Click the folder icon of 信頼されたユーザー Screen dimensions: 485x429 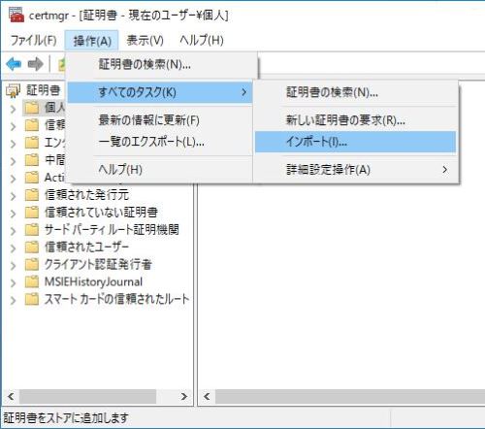point(32,247)
